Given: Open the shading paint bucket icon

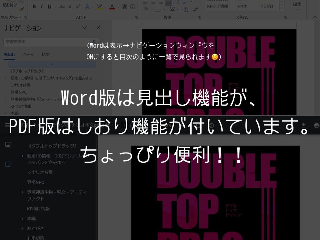Looking at the screenshot, I should click(x=146, y=10).
